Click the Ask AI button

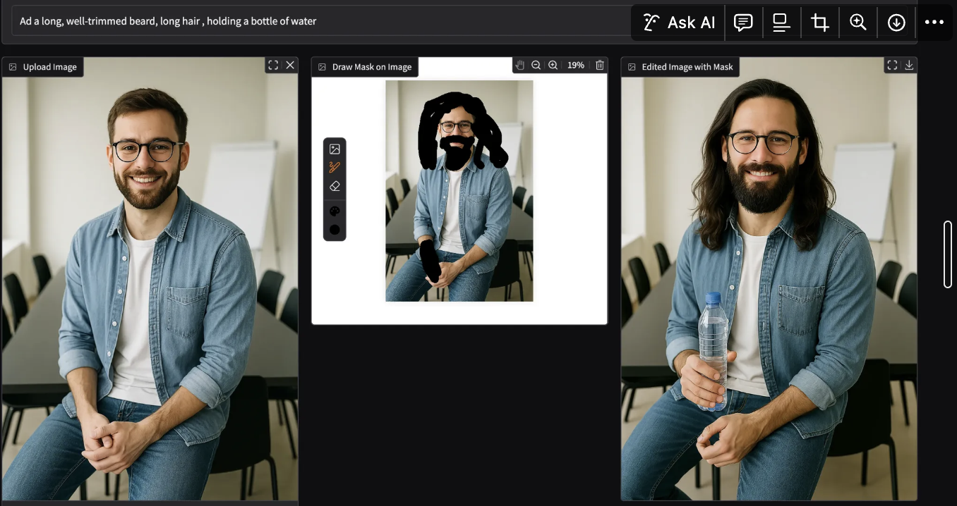point(678,23)
